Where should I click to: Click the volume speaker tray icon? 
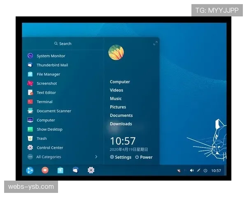(x=191, y=170)
